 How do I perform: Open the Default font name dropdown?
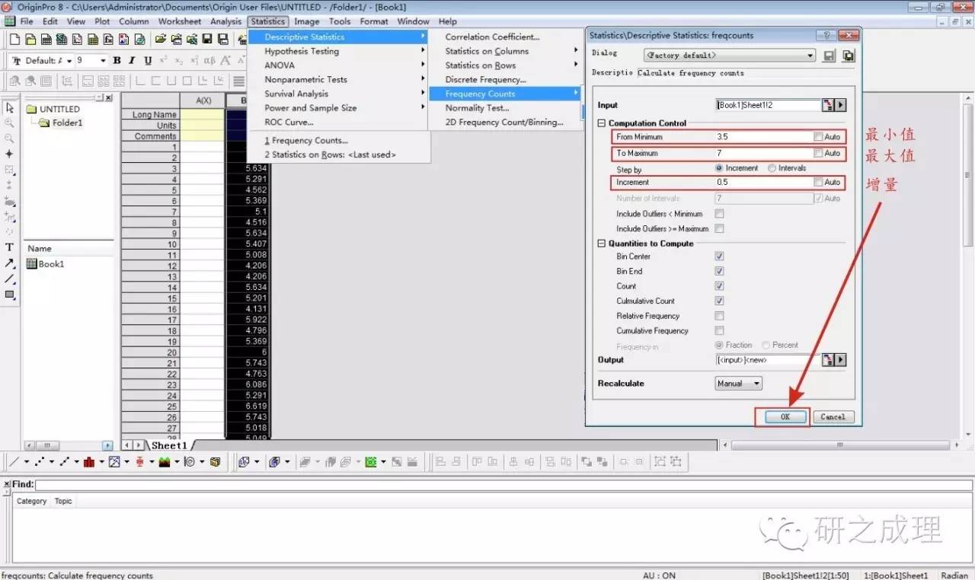(x=69, y=61)
